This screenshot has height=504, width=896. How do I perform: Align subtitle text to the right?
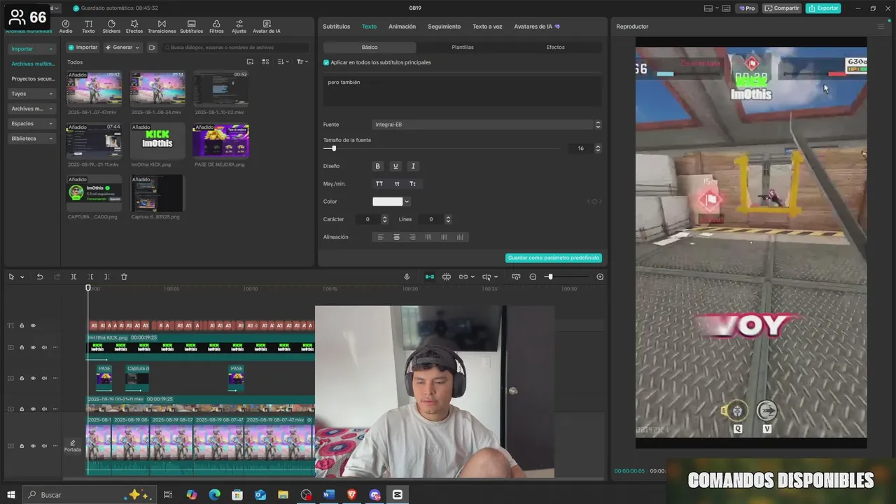412,237
